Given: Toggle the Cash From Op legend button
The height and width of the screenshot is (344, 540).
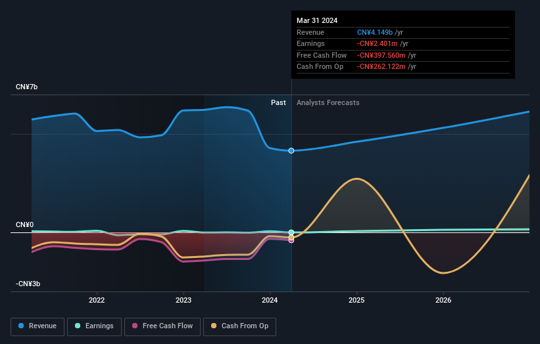Looking at the screenshot, I should tap(239, 326).
